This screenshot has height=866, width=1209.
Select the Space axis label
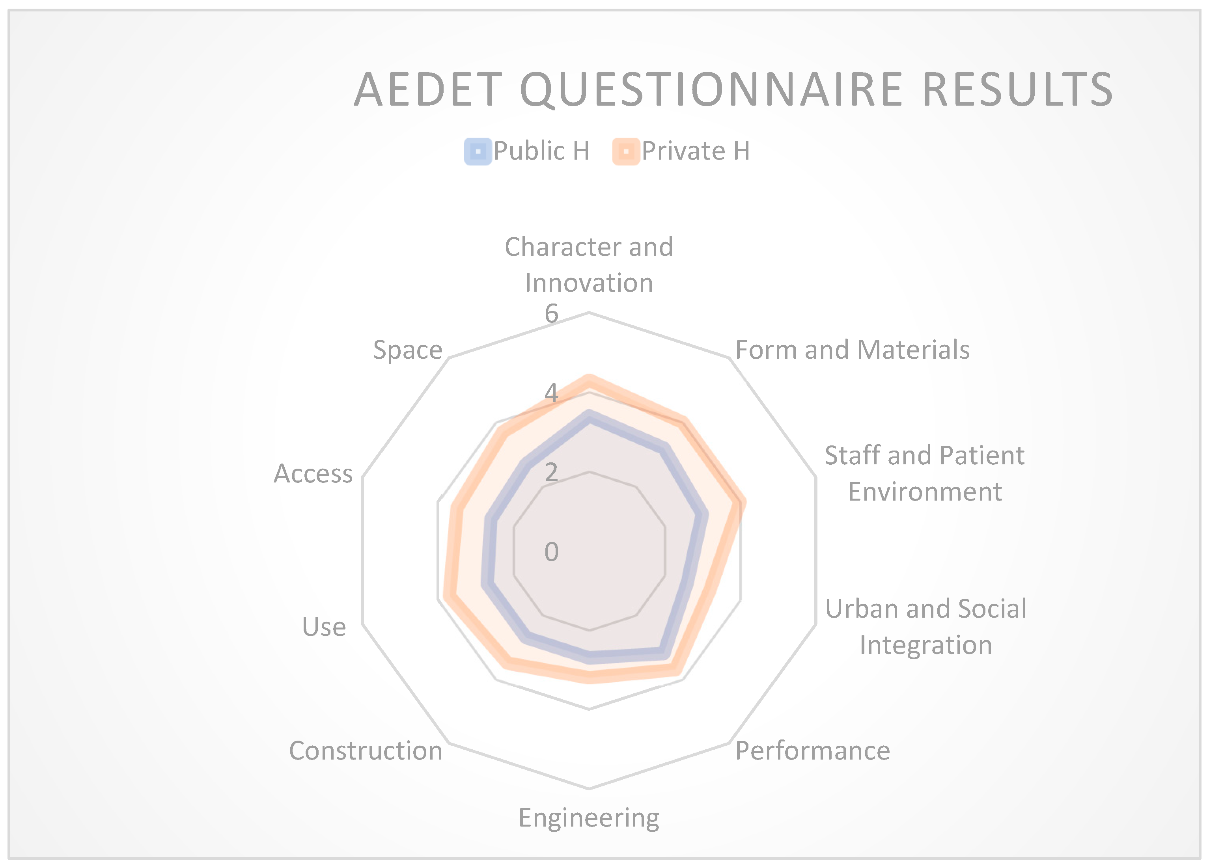[x=408, y=350]
